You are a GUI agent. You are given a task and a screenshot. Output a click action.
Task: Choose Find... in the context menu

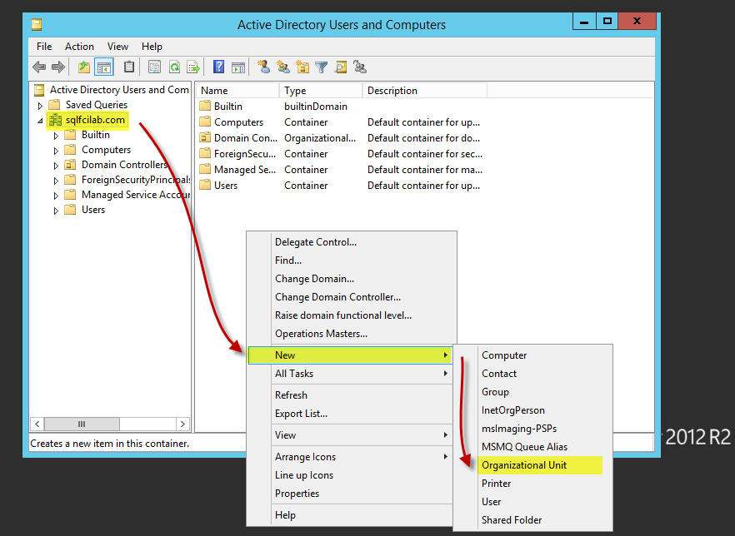point(350,261)
